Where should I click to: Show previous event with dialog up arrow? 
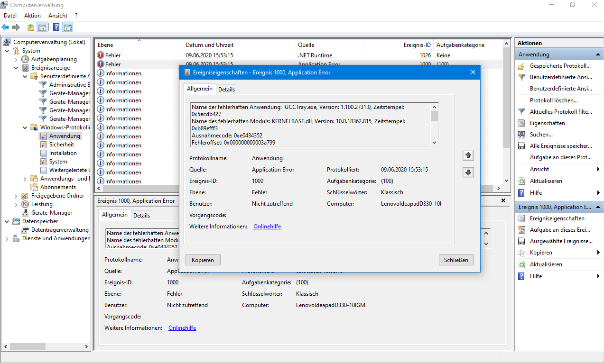click(468, 155)
